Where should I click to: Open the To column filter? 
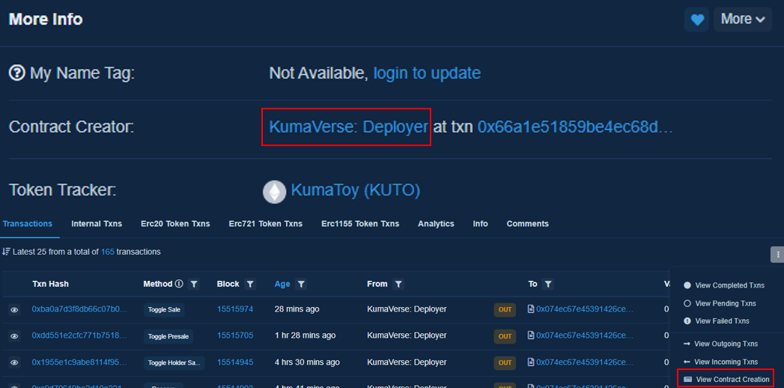(x=548, y=285)
